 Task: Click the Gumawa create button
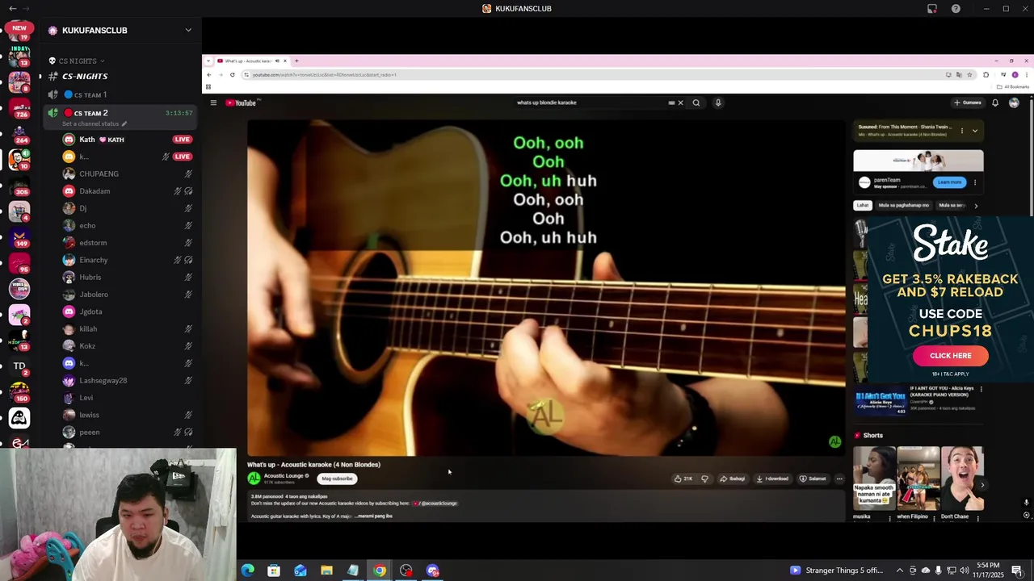[x=967, y=102]
